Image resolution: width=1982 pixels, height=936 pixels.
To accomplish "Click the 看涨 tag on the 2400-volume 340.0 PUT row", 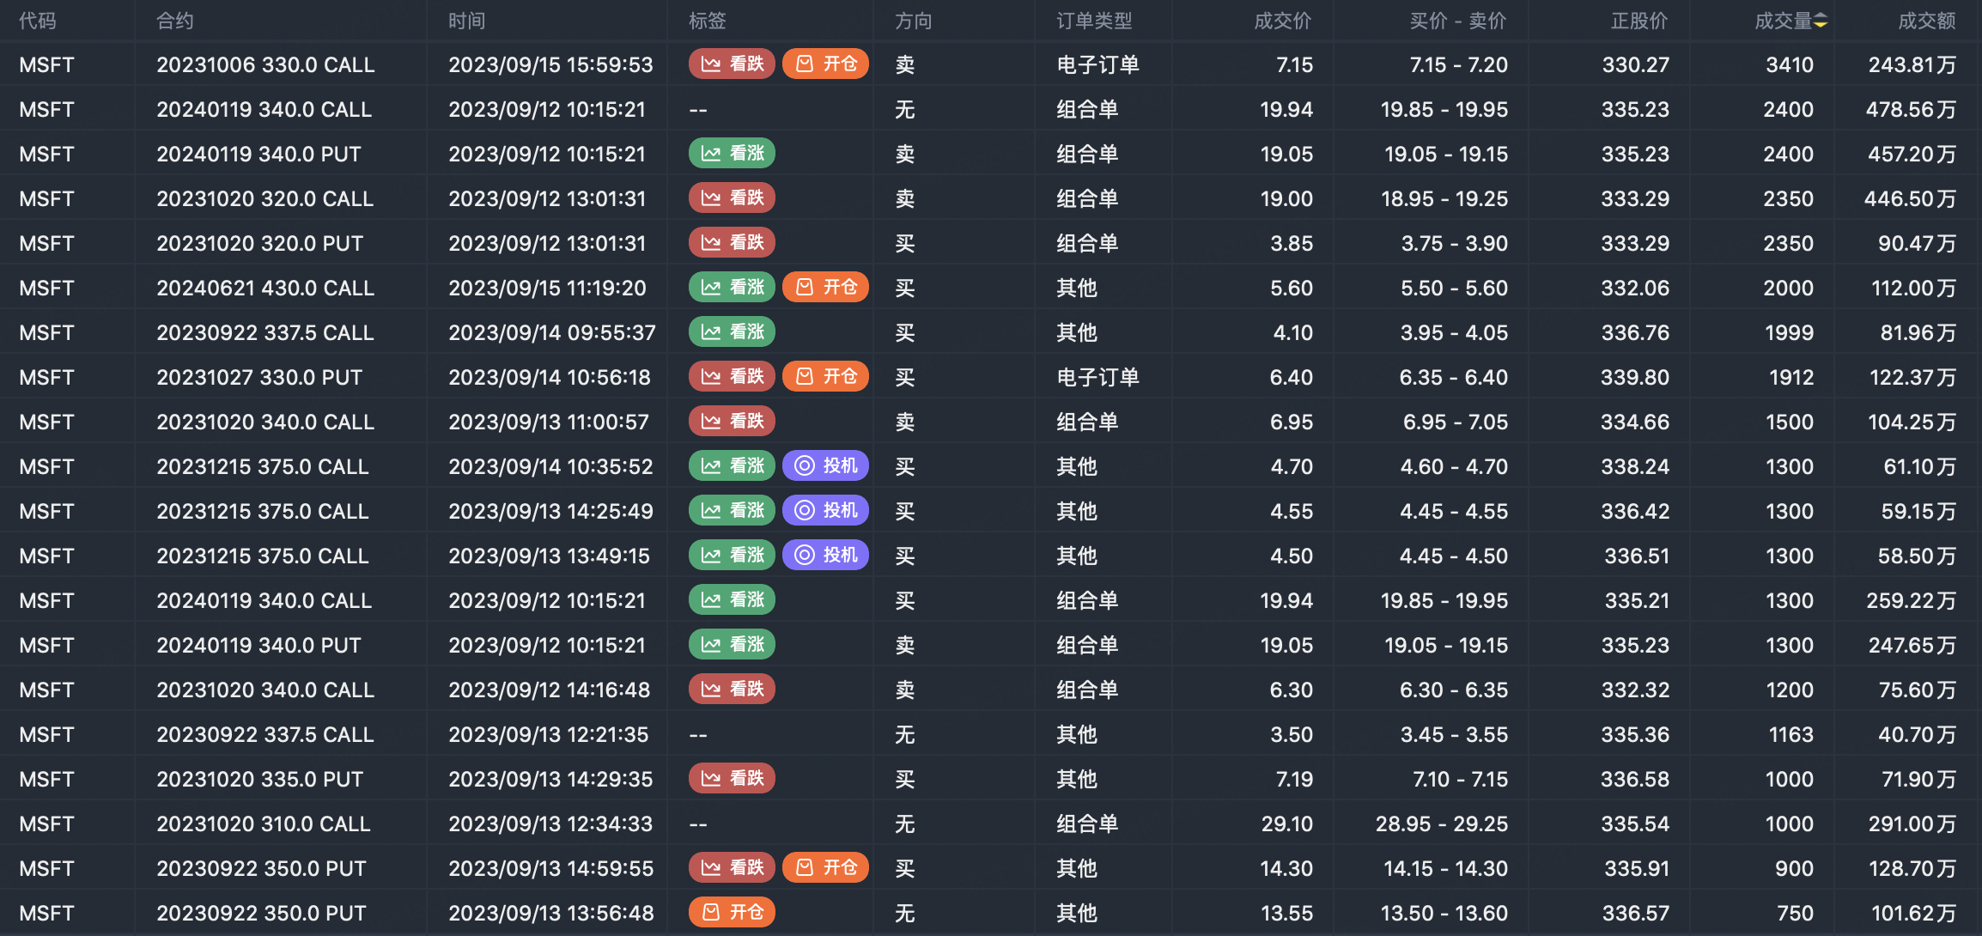I will click(732, 154).
